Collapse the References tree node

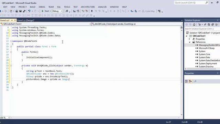click(189, 42)
